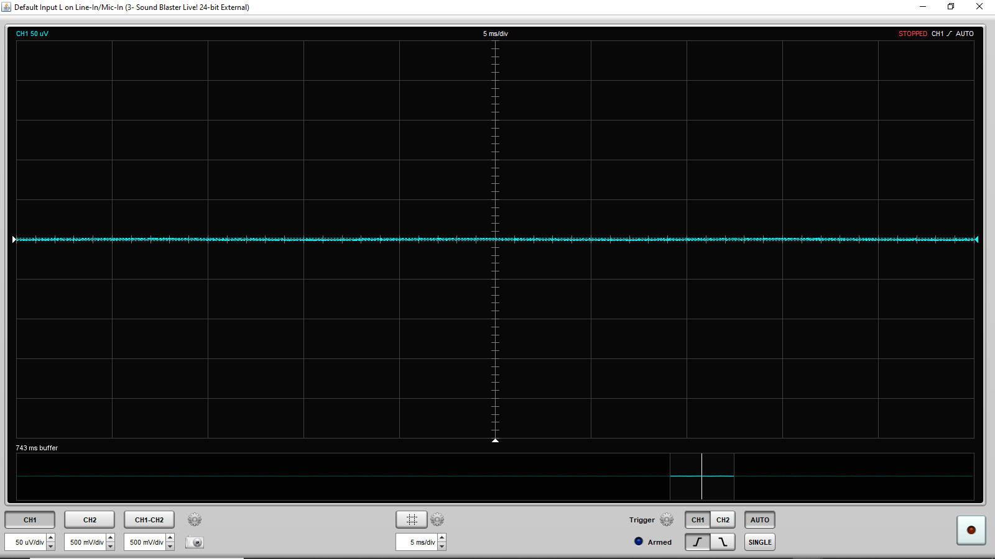
Task: Click the Armed label text
Action: click(660, 542)
